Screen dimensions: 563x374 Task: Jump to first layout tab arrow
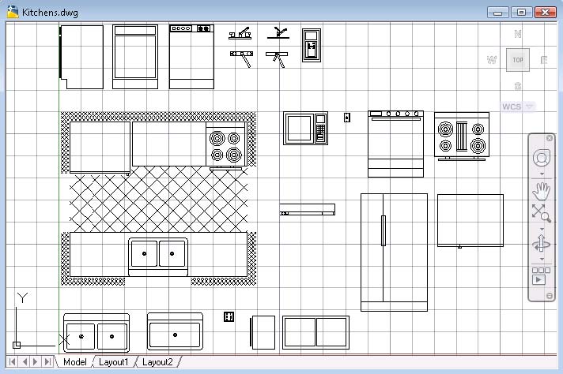point(12,362)
